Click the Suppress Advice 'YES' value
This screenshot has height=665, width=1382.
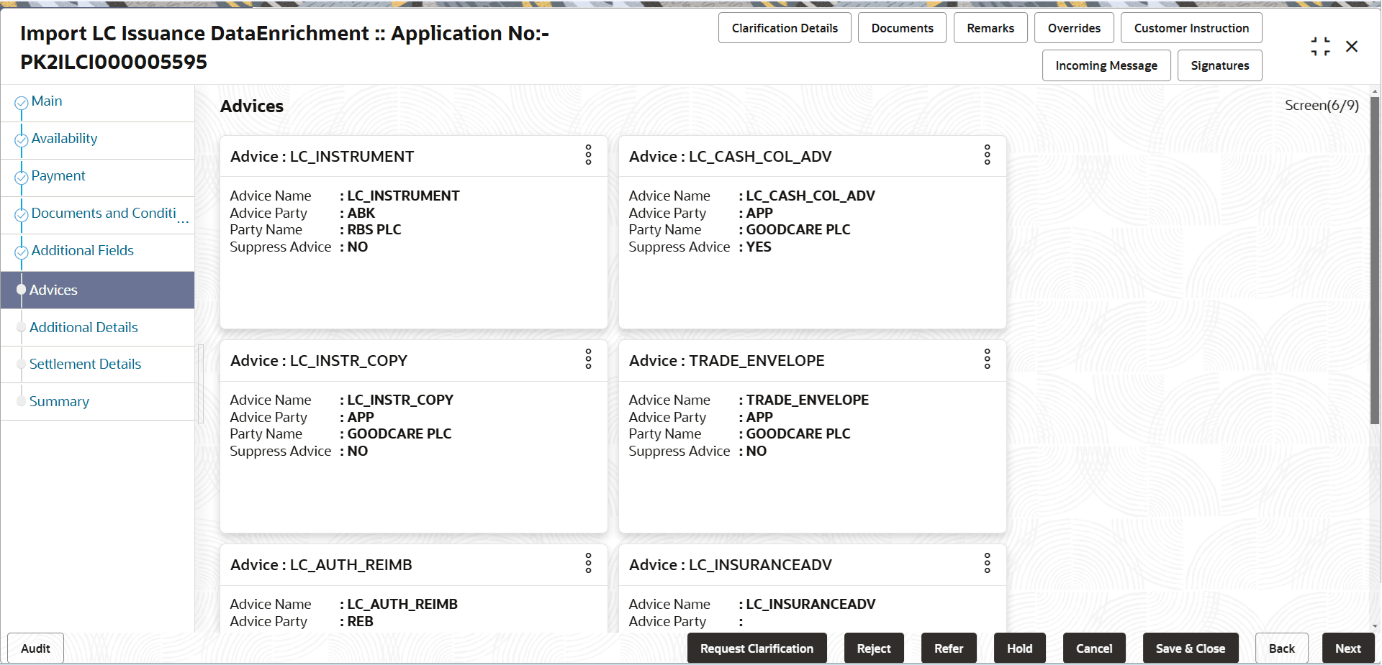click(759, 247)
